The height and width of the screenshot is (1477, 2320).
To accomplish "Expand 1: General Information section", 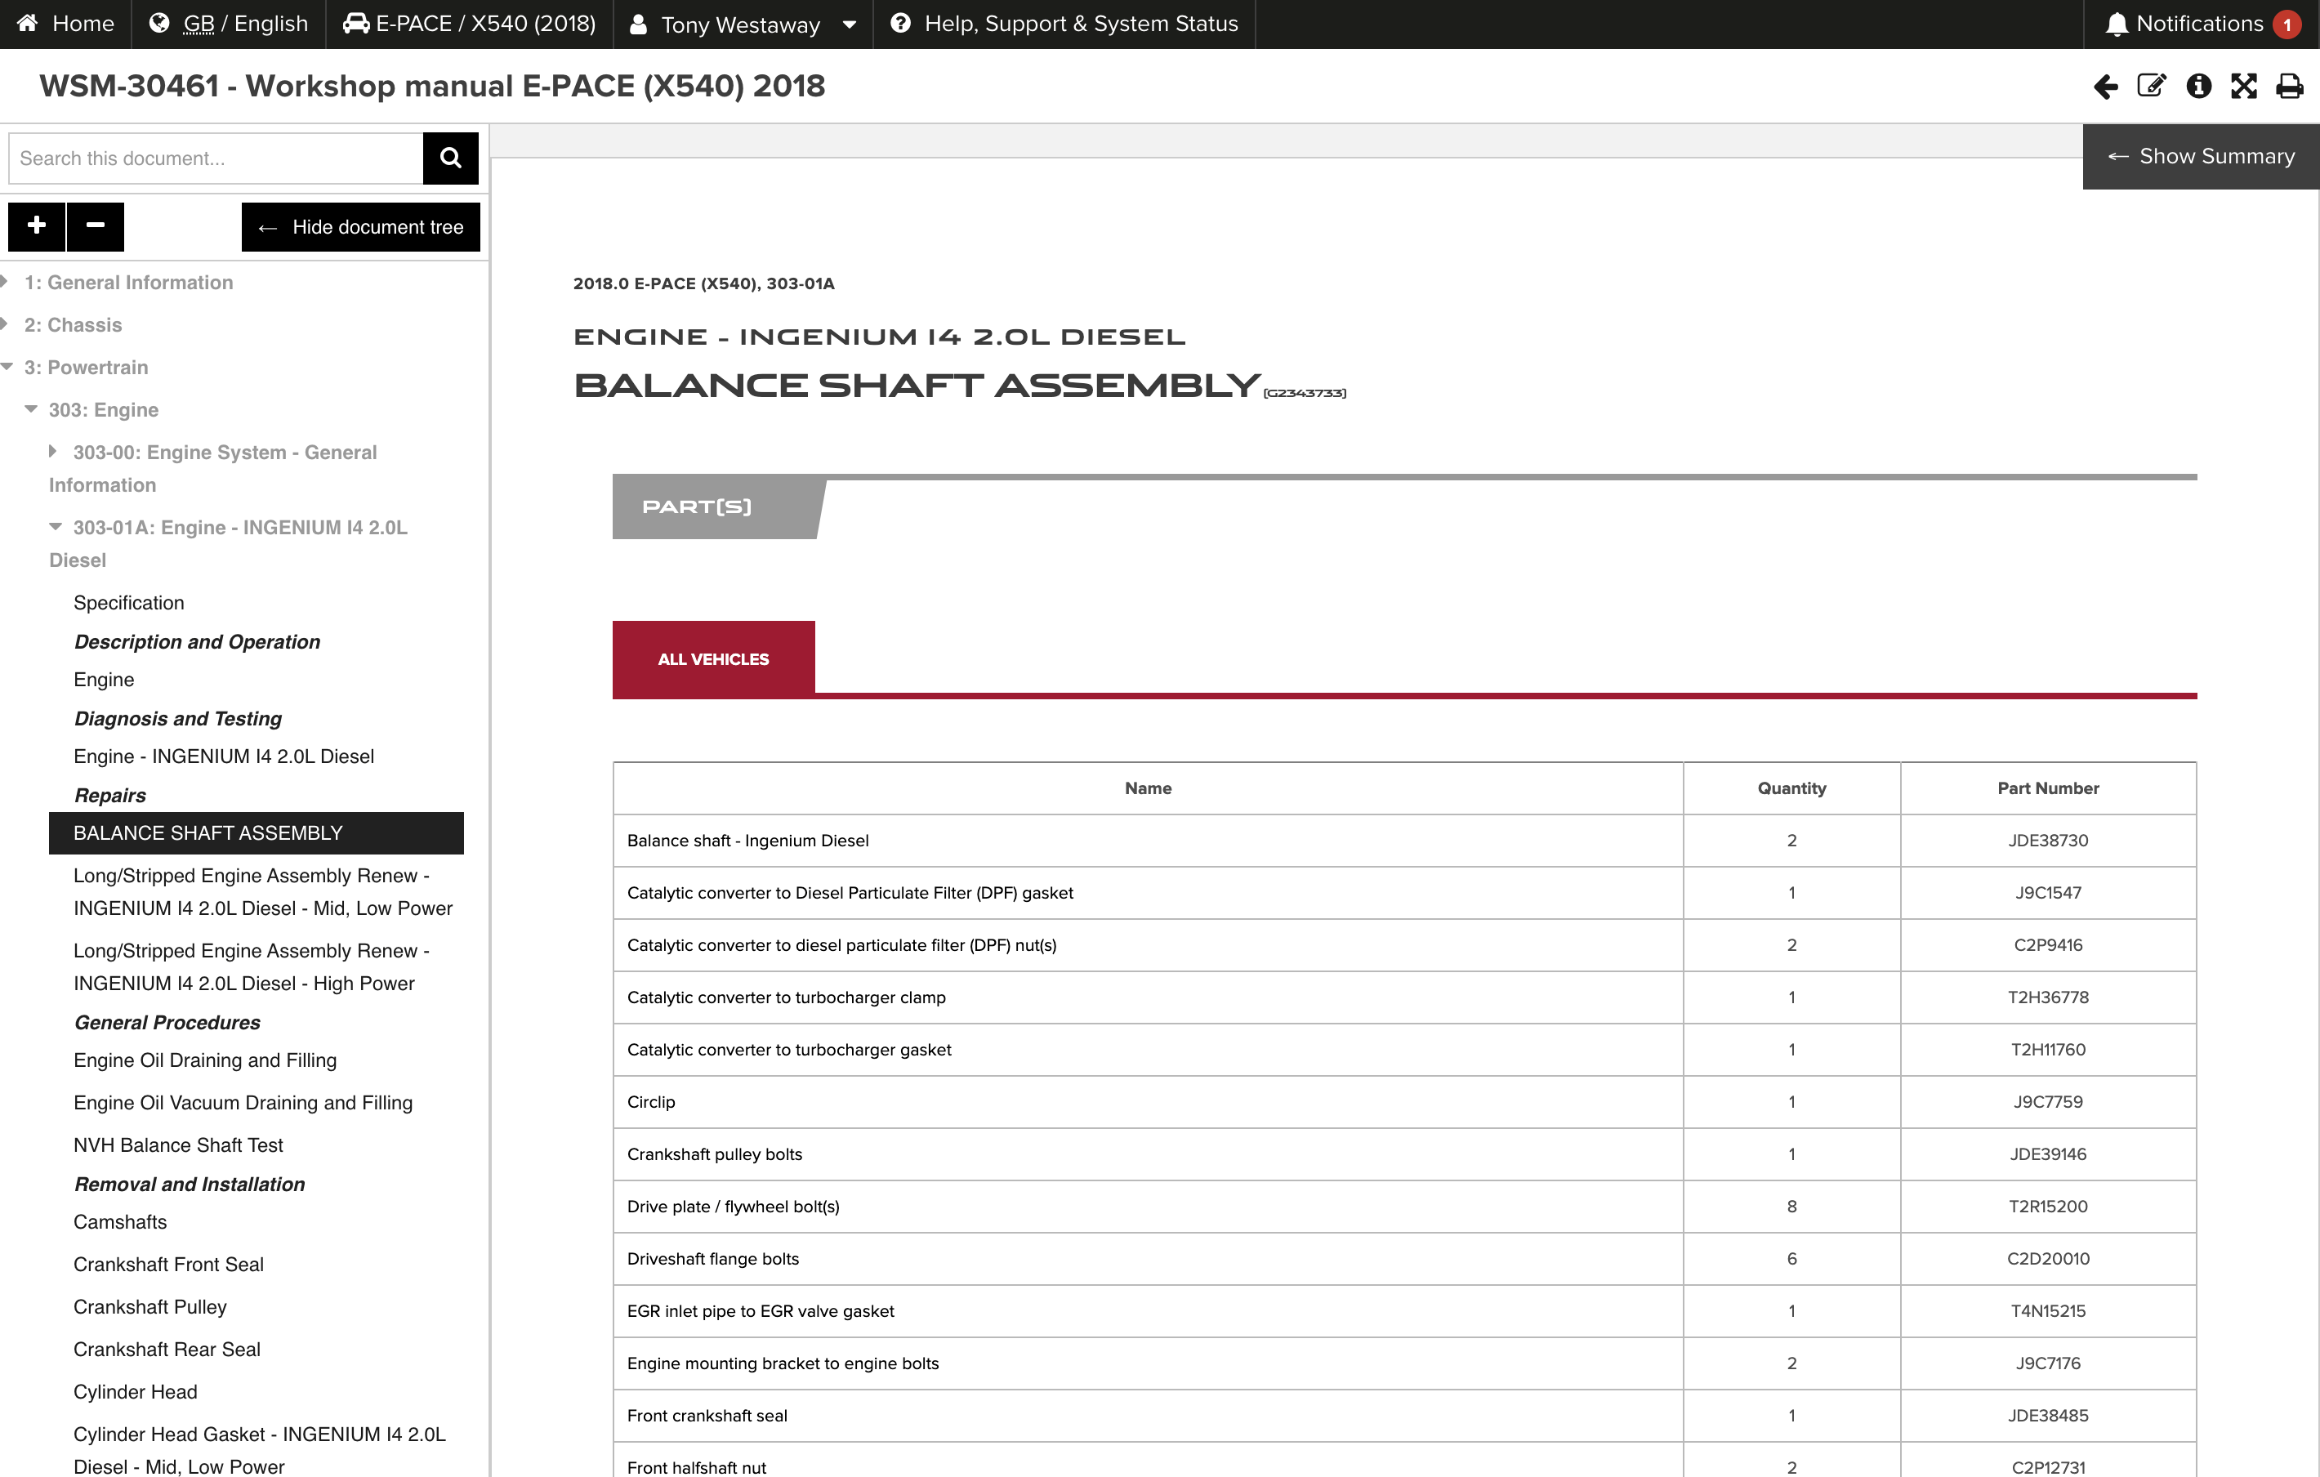I will [5, 281].
